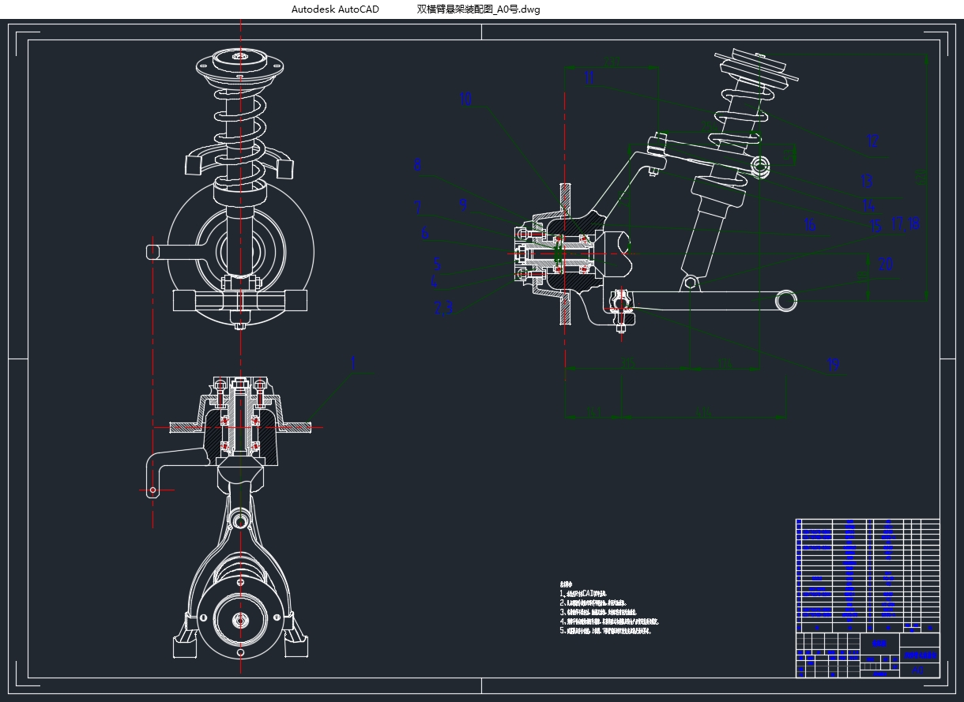Click the A0 sheet size in title block
Viewport: 964px width, 702px height.
coord(918,670)
